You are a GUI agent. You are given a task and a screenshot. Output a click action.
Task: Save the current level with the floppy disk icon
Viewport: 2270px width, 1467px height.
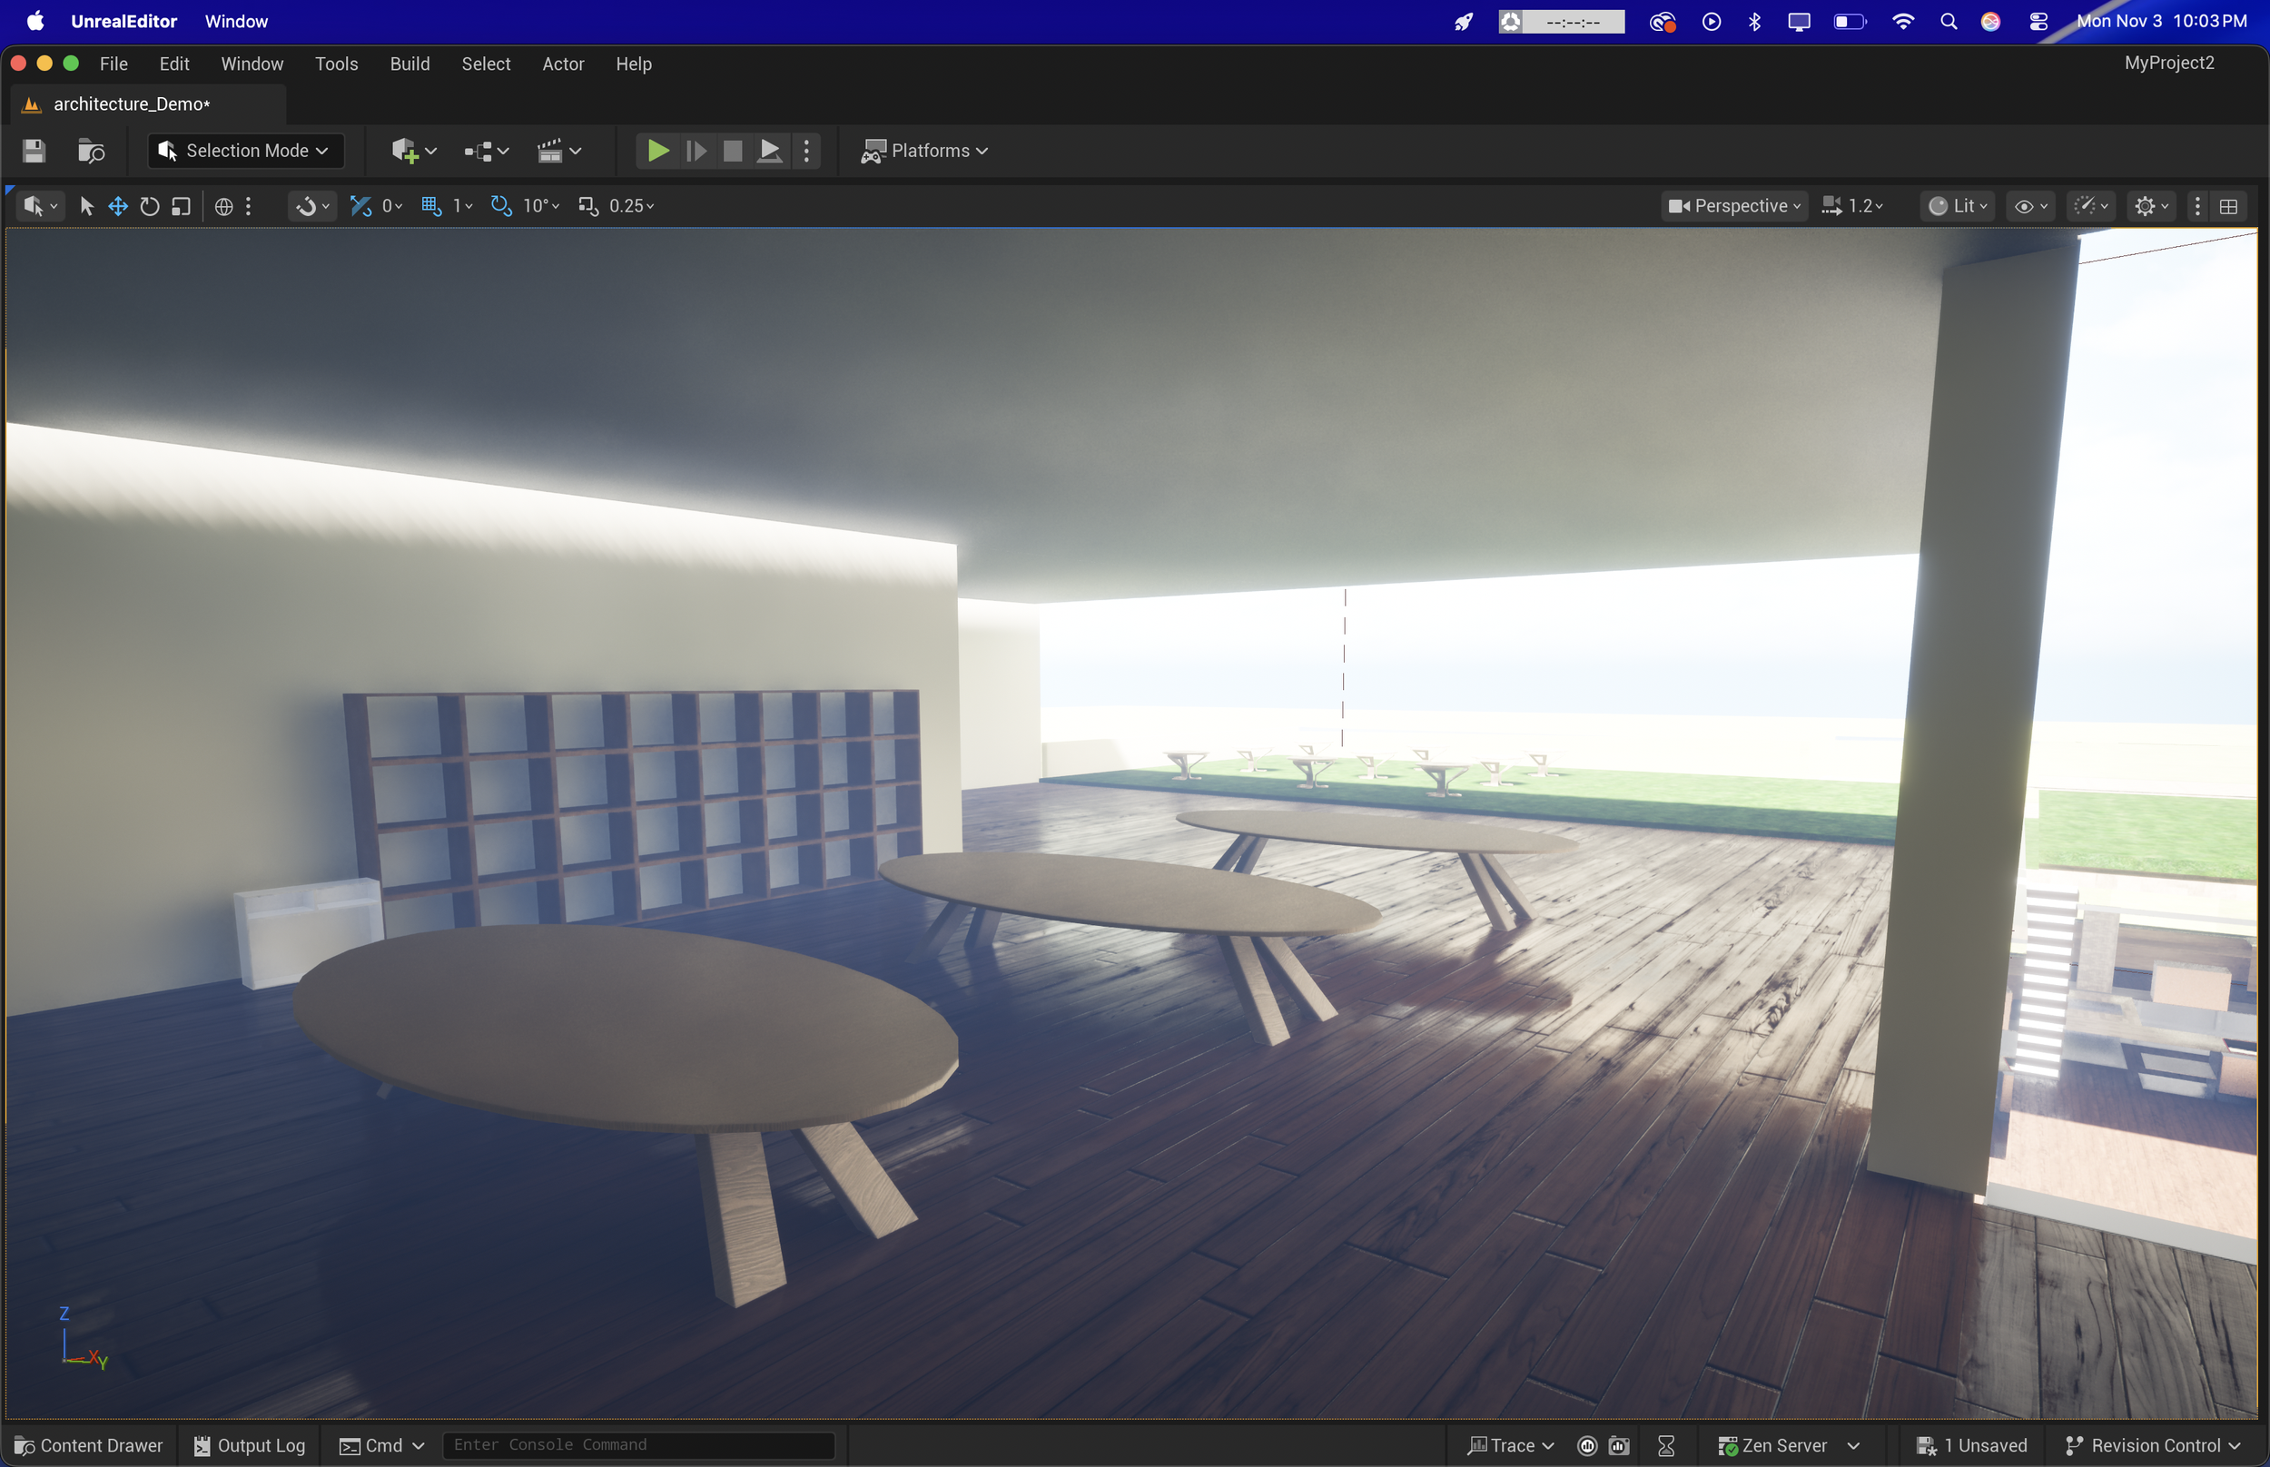[x=35, y=151]
